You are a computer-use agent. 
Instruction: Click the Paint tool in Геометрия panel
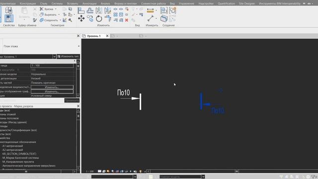tap(70, 14)
